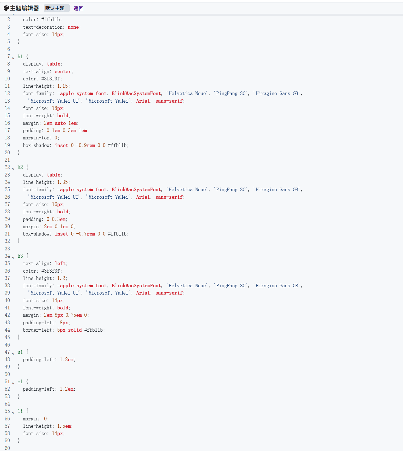403x451 pixels.
Task: Click line number 33 in the gutter
Action: point(7,249)
